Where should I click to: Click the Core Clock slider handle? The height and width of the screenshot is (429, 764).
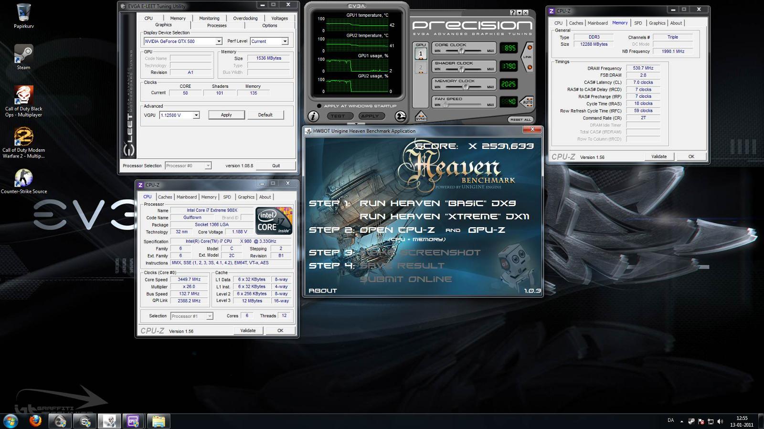click(x=462, y=51)
